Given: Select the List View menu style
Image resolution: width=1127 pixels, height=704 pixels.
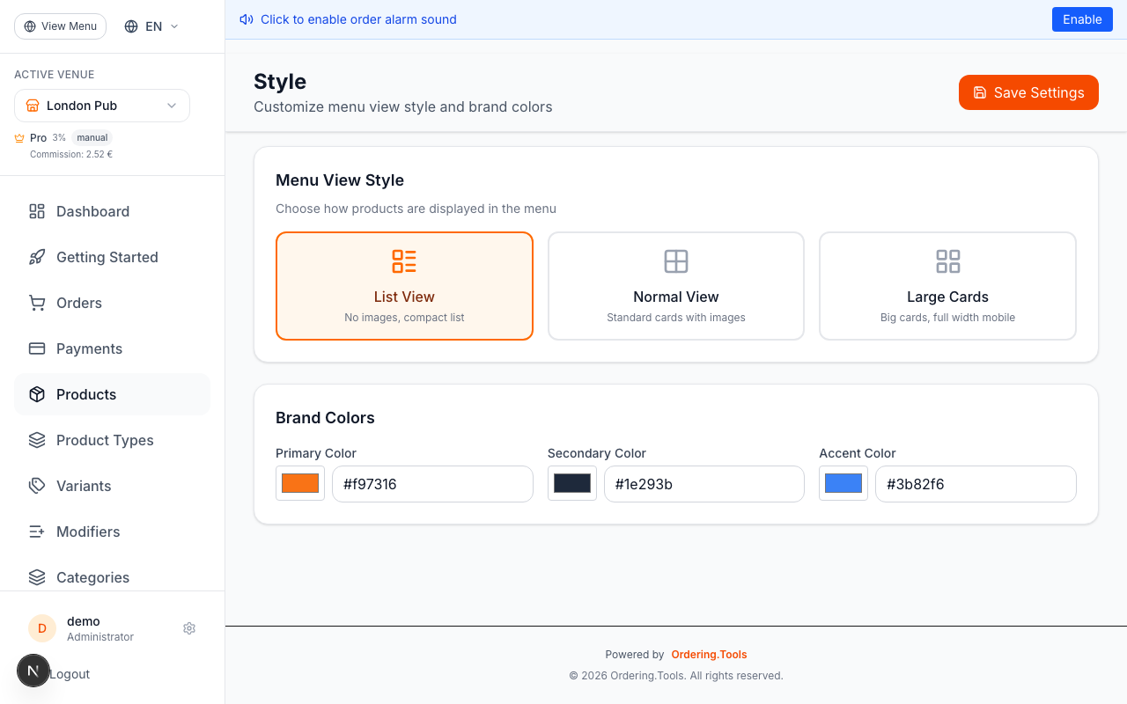Looking at the screenshot, I should tap(404, 285).
